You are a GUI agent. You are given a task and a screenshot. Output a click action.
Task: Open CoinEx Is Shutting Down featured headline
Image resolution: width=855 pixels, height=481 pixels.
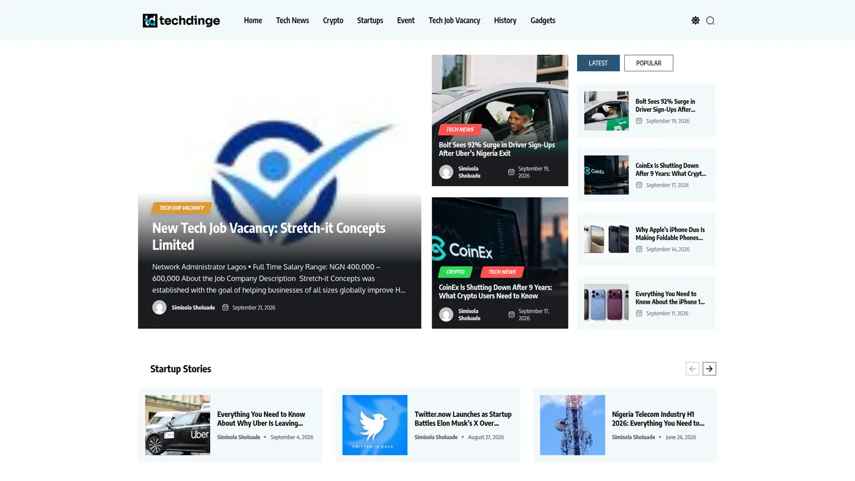pyautogui.click(x=495, y=292)
